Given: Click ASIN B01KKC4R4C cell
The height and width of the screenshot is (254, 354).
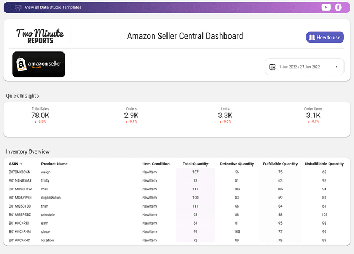Looking at the screenshot, I should tap(19, 240).
